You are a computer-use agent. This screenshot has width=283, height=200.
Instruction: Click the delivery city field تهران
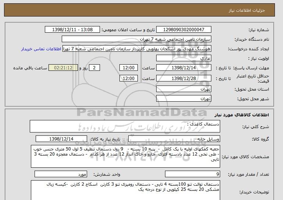[x=183, y=99]
